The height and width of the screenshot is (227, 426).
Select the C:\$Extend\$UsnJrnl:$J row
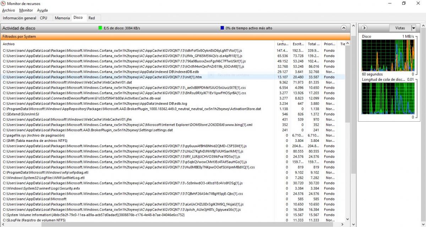[x=173, y=114]
